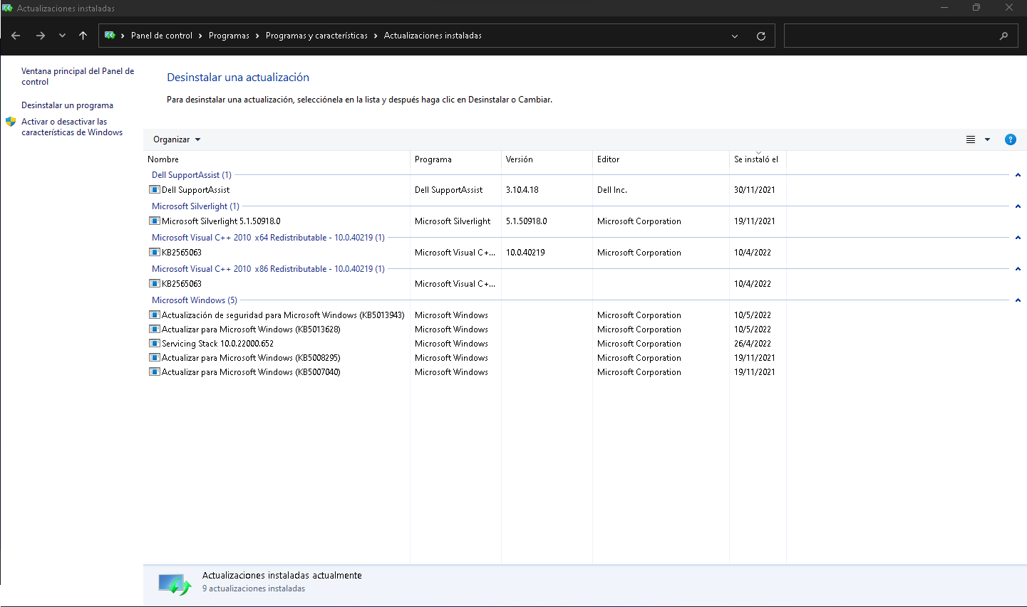
Task: Select Actualizar para Microsoft Windows (KB5008295)
Action: coord(251,358)
